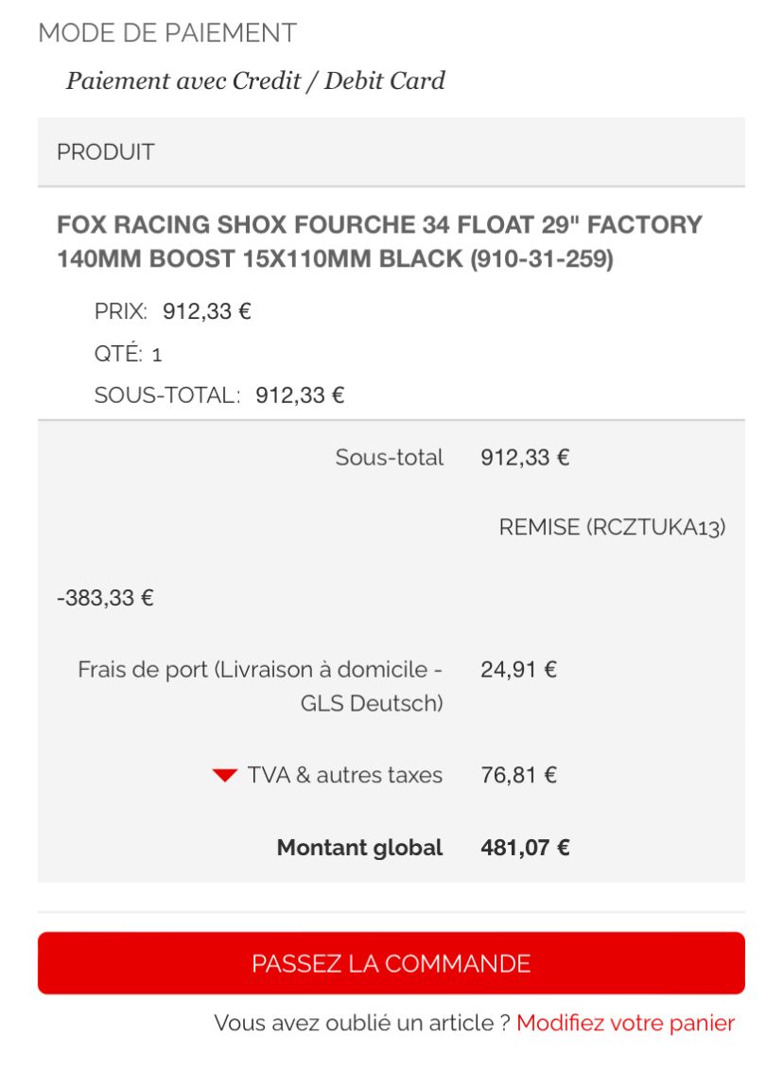783x1071 pixels.
Task: Click the Montant global label
Action: tap(359, 848)
